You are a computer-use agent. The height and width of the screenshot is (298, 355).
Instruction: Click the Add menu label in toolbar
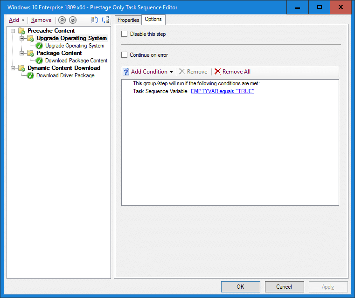pos(14,20)
